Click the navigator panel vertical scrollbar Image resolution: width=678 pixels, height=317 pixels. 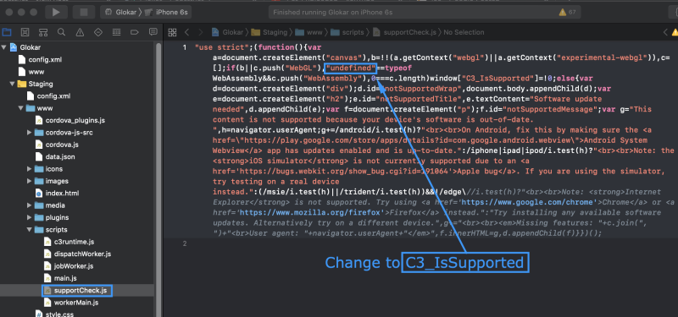(158, 172)
